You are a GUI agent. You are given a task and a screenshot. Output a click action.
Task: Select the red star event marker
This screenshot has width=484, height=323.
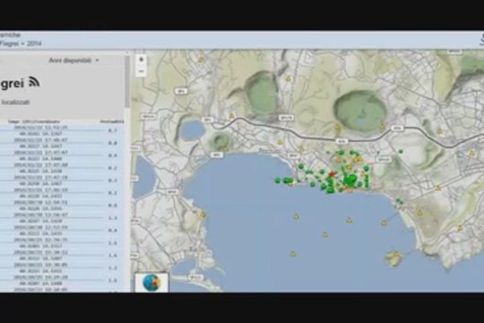click(332, 175)
